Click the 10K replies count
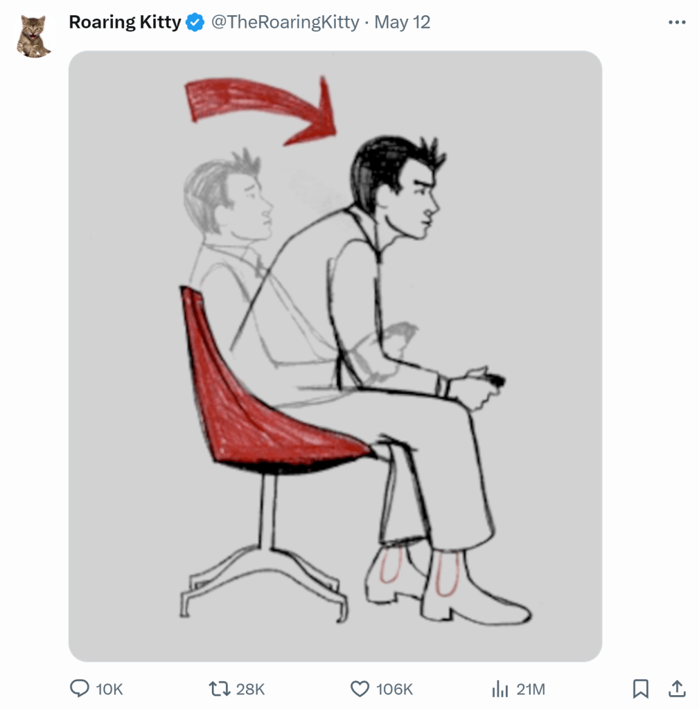The height and width of the screenshot is (709, 699). coord(109,689)
